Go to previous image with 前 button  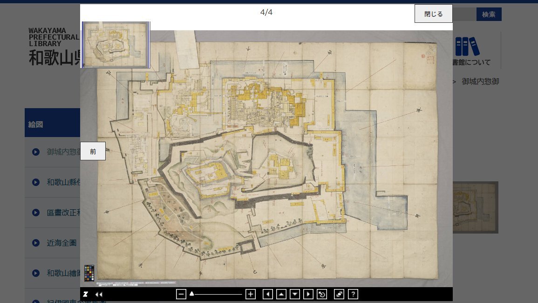pyautogui.click(x=93, y=151)
